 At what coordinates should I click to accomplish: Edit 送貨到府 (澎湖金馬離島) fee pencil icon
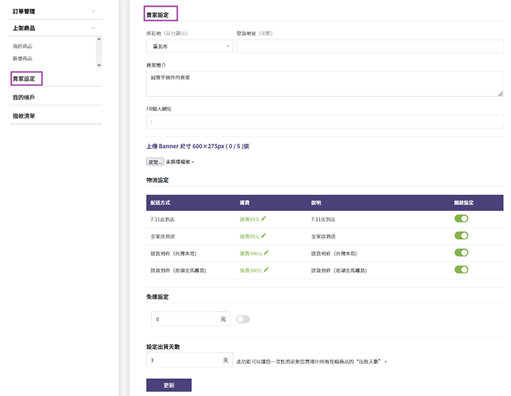[266, 269]
